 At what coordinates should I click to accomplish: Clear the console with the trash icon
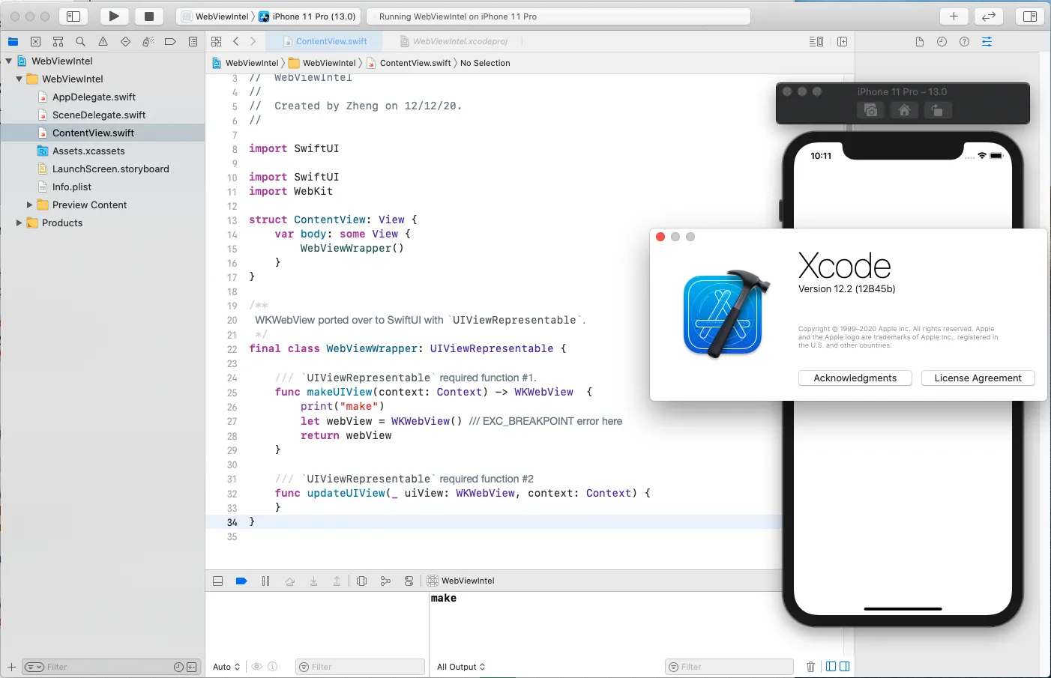point(810,667)
